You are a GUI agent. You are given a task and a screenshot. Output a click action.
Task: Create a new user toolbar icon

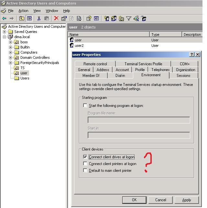coord(106,18)
